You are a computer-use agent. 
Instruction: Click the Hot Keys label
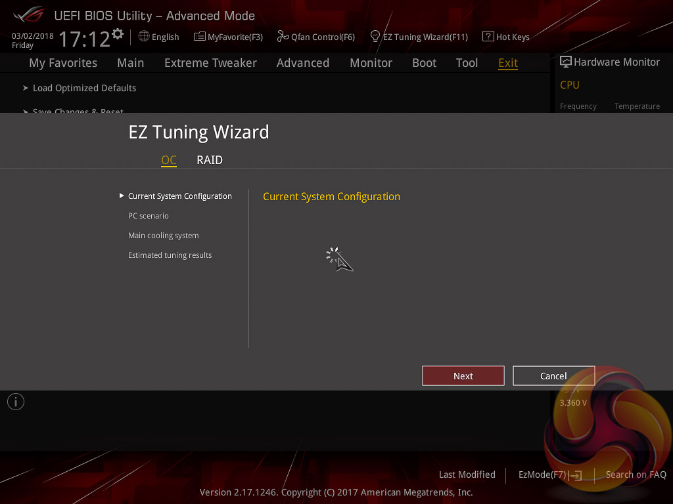tap(513, 37)
